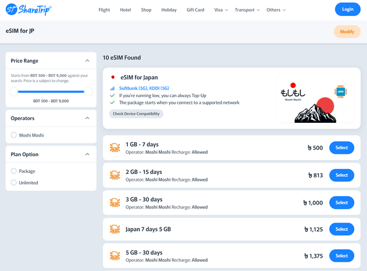The image size is (367, 271).
Task: Click the blue price range slider track
Action: 51,92
